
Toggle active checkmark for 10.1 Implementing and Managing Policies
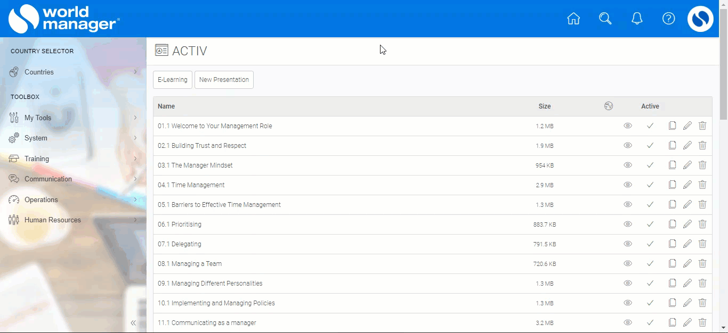pyautogui.click(x=650, y=303)
